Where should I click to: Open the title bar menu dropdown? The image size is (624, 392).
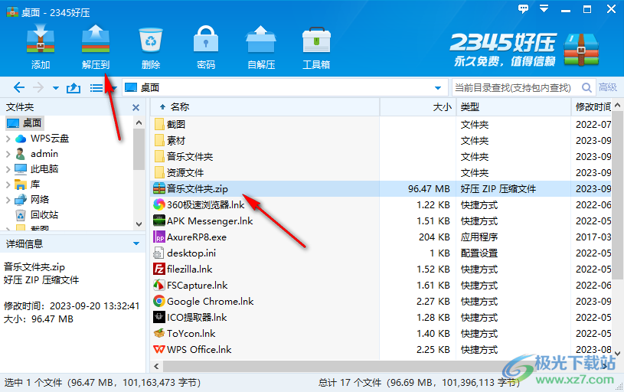[544, 8]
